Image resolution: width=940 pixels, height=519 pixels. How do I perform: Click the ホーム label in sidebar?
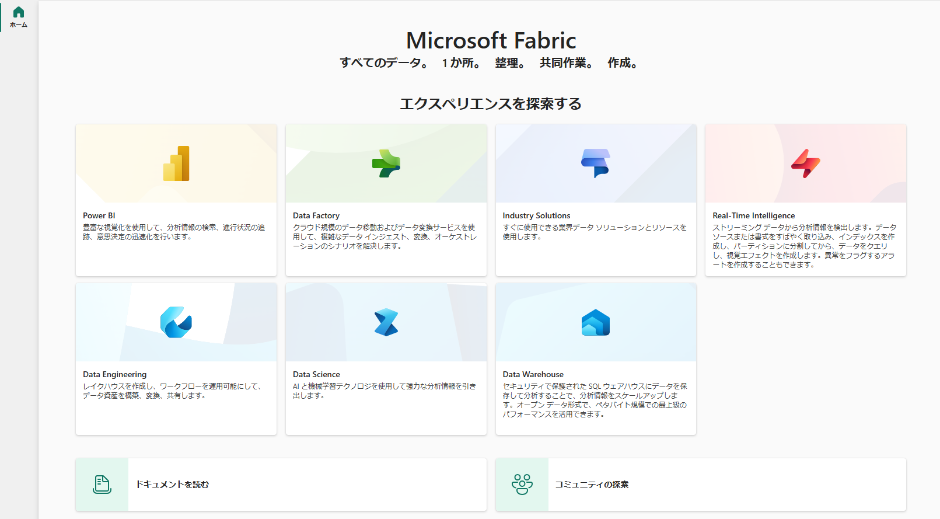coord(19,25)
